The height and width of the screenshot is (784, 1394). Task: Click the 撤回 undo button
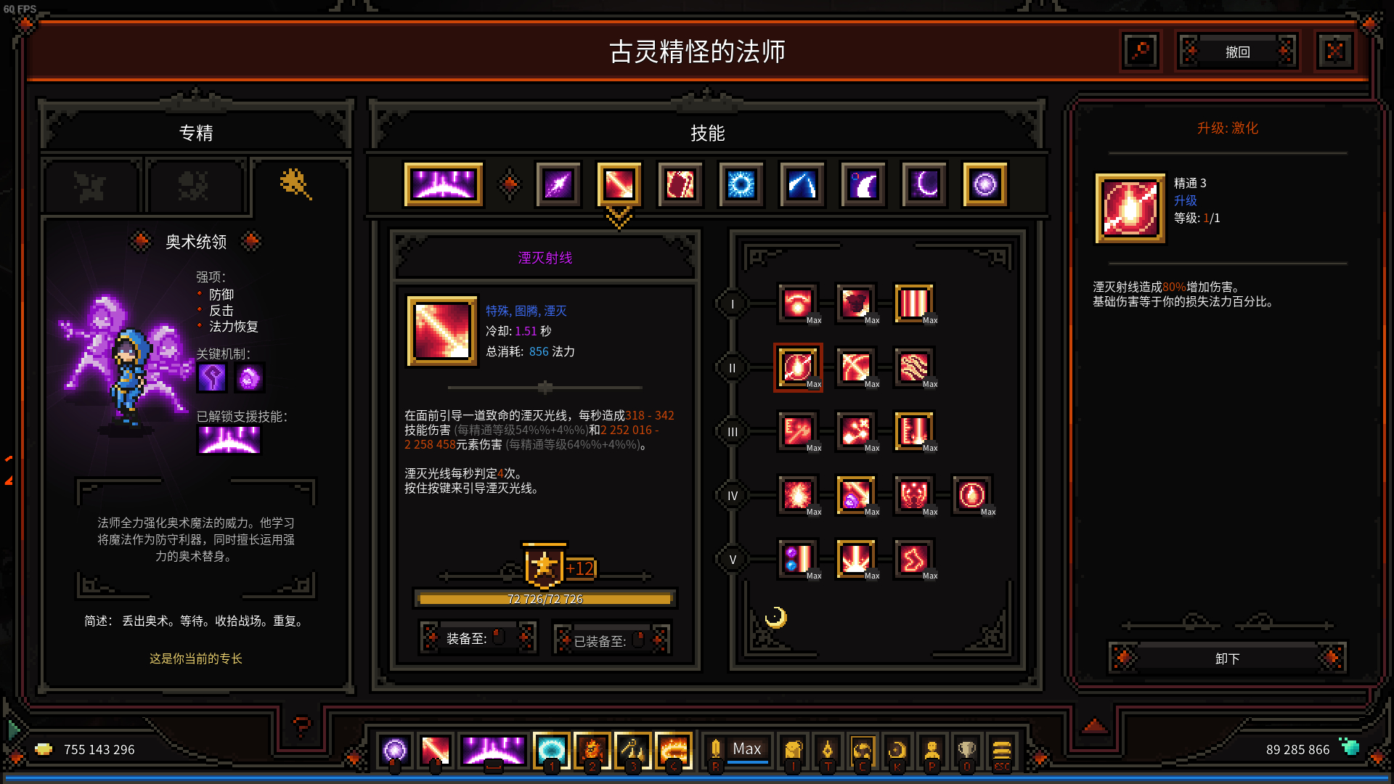[1237, 52]
